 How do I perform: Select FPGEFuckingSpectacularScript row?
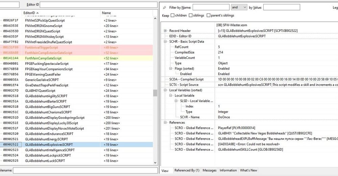pos(76,64)
